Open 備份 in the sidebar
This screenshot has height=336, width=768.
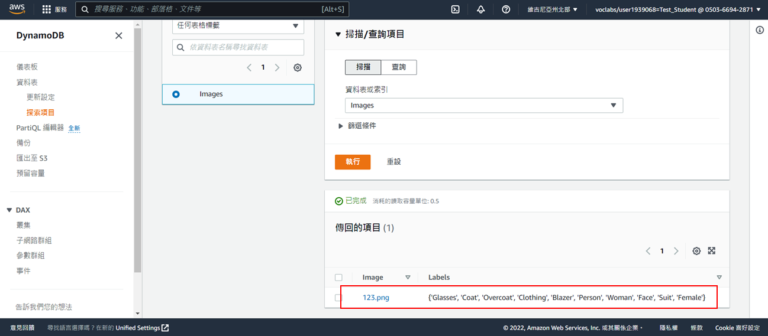[x=24, y=143]
